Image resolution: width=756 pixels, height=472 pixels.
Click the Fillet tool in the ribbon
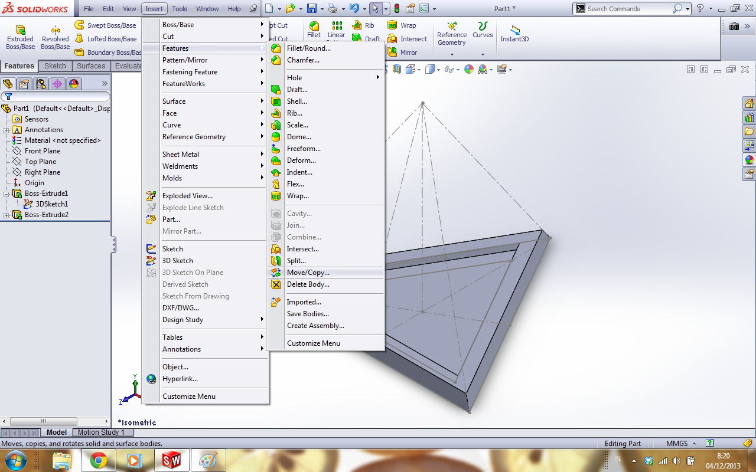pyautogui.click(x=314, y=29)
